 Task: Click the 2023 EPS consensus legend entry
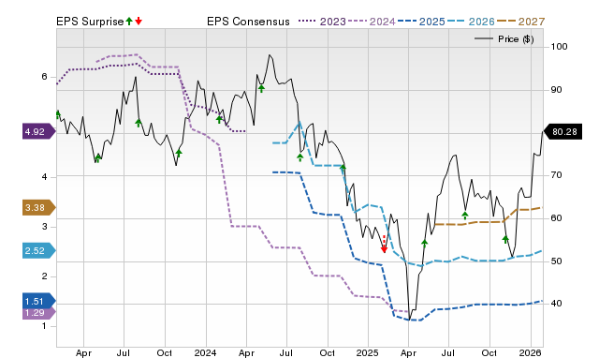point(322,22)
